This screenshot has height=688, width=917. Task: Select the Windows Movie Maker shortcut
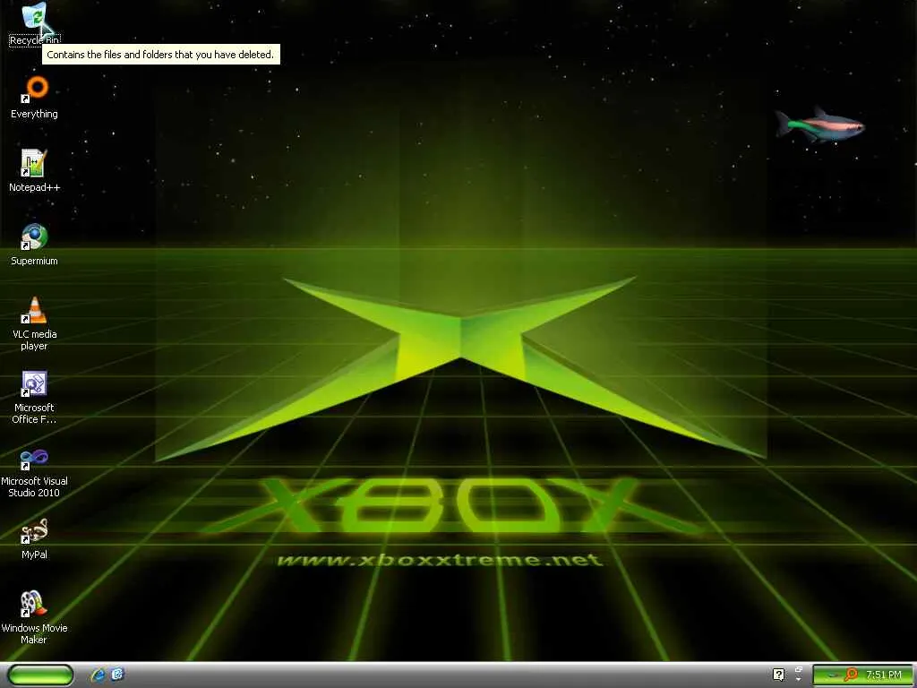point(34,618)
